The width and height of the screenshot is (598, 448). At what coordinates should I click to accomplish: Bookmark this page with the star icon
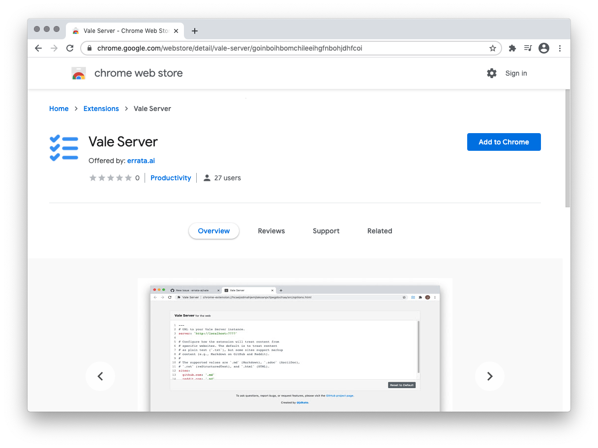point(492,48)
